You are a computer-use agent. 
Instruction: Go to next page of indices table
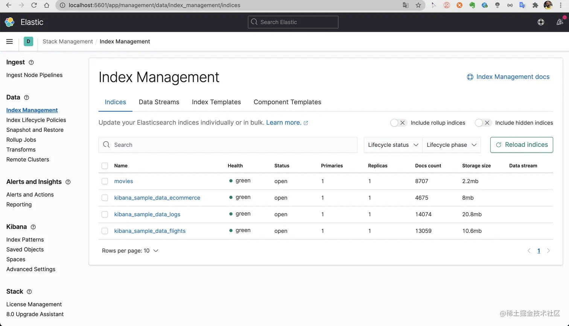[548, 251]
